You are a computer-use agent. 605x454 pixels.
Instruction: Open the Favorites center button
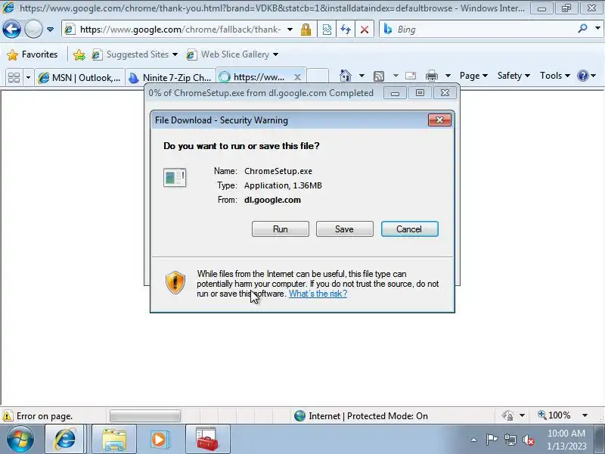pos(33,54)
